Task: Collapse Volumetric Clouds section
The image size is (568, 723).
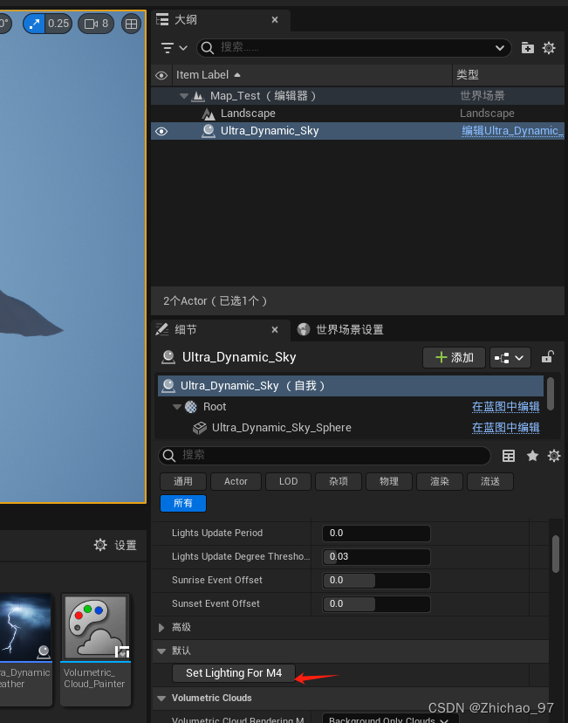Action: [161, 699]
